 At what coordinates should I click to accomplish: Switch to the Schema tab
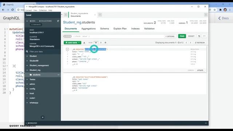click(x=104, y=28)
